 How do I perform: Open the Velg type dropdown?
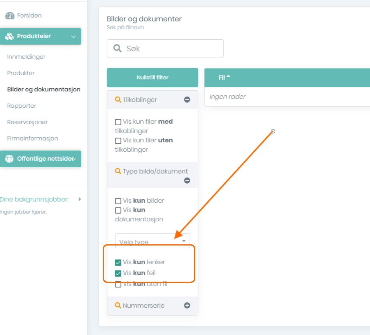click(153, 241)
